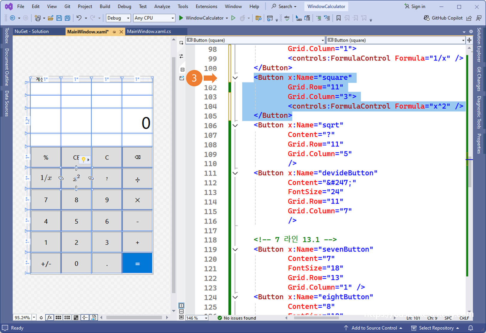Collapse the sqrt Button tag at line 106

[235, 125]
